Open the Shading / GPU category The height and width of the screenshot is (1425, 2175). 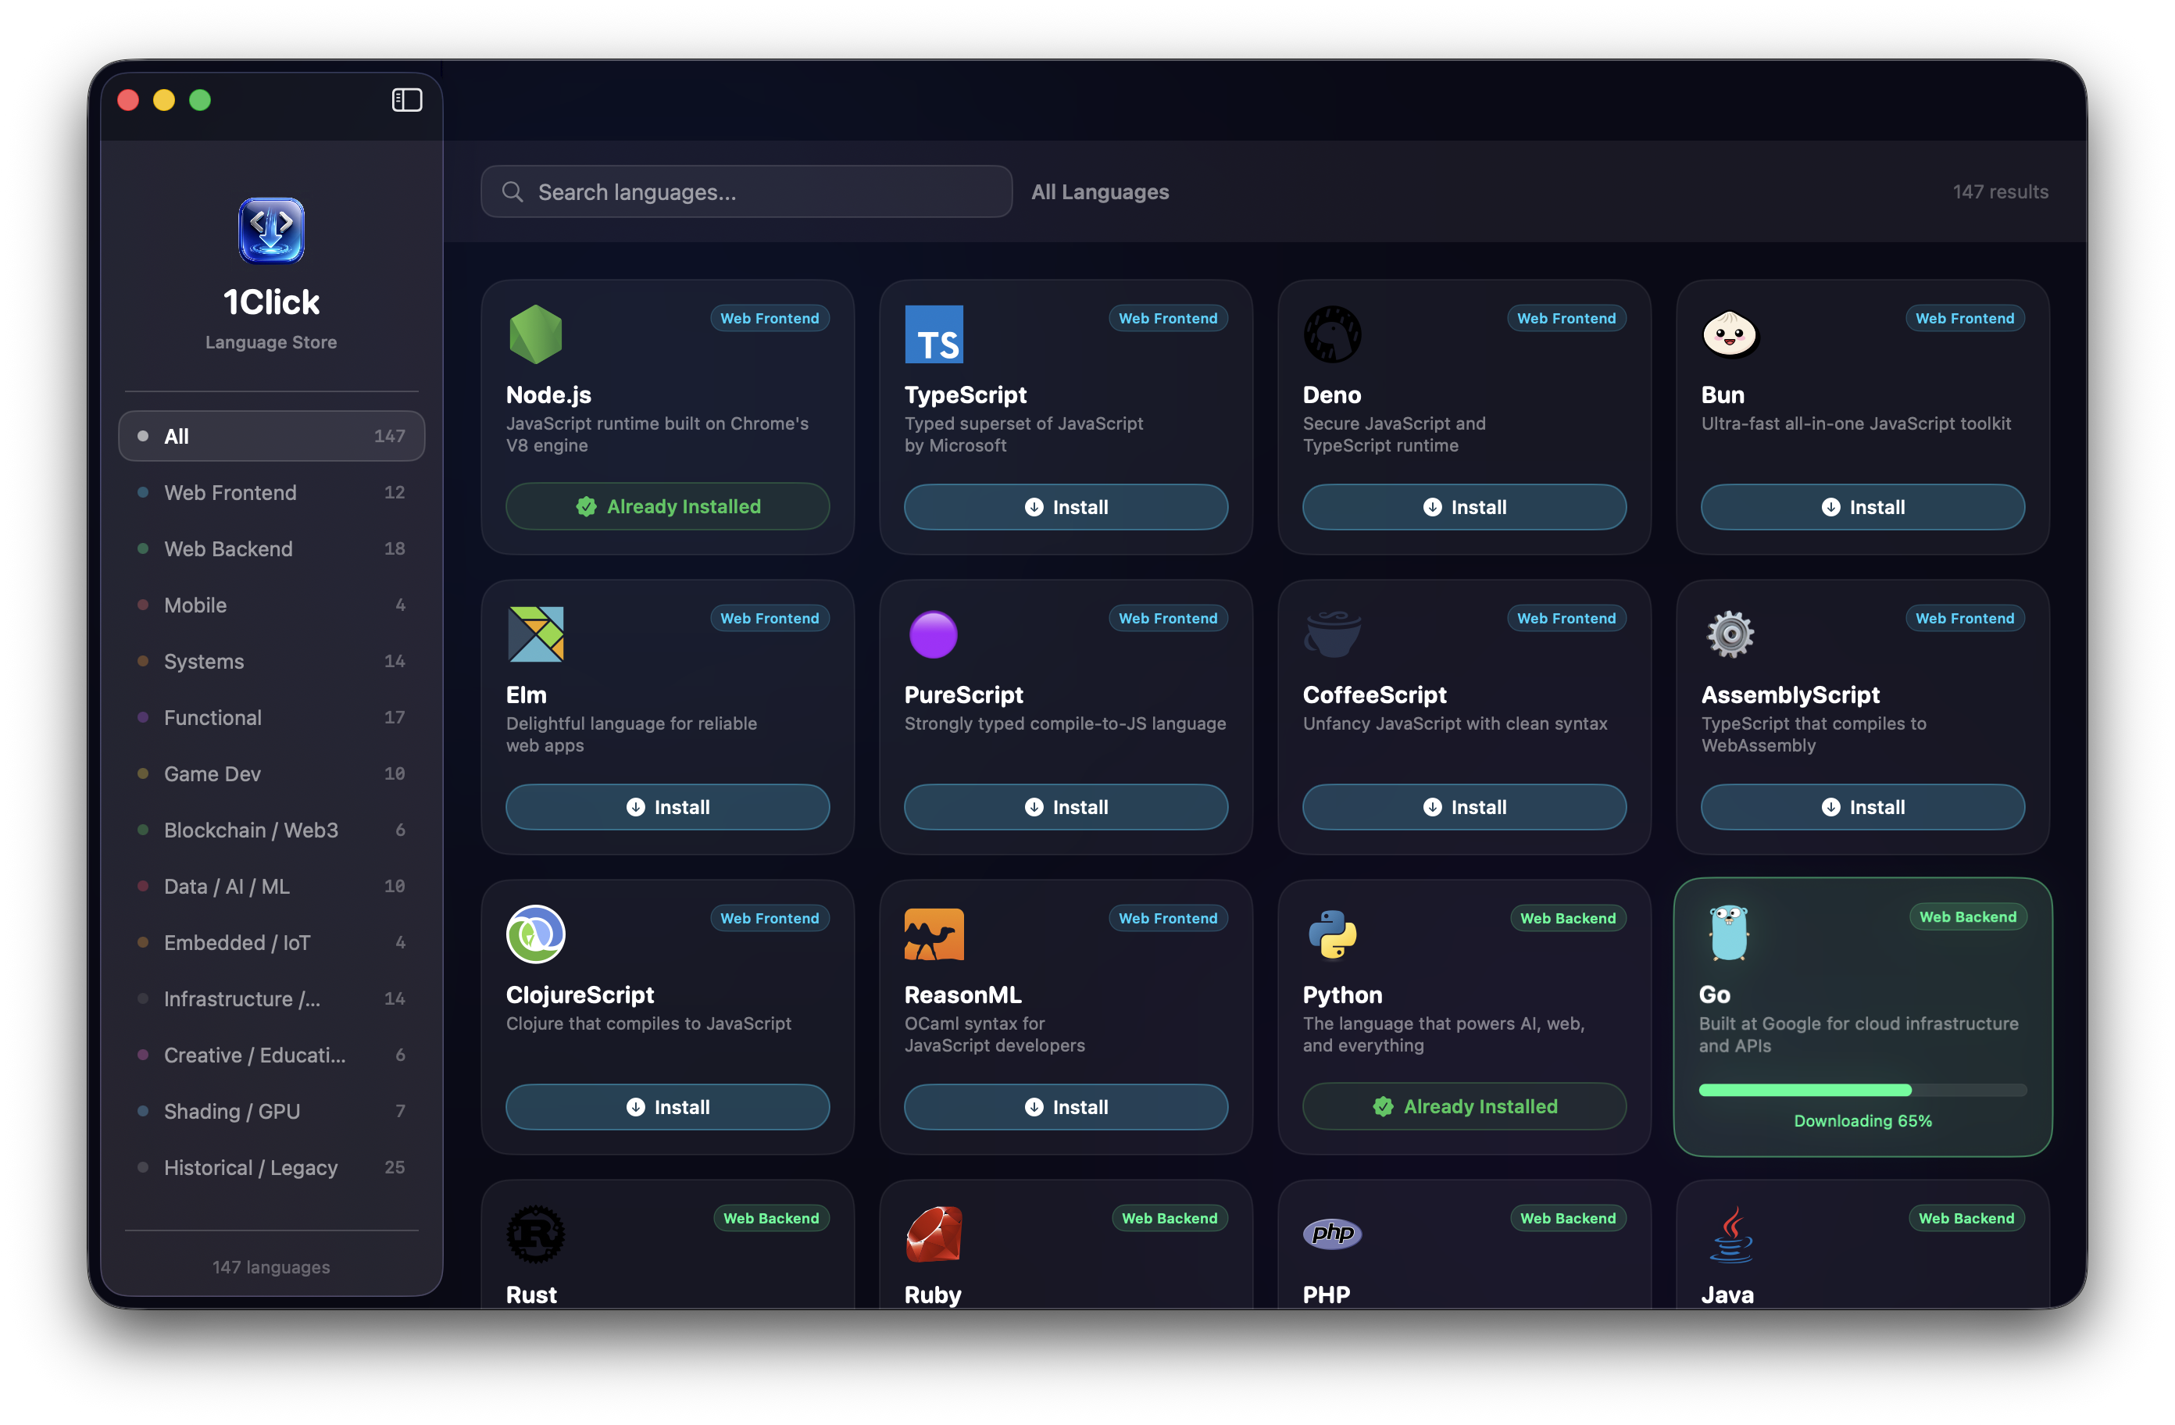click(x=271, y=1111)
